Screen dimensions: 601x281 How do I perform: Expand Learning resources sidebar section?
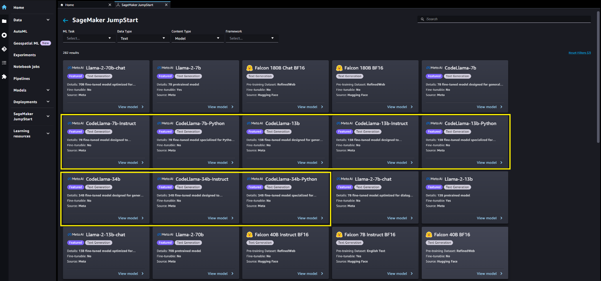click(x=48, y=133)
